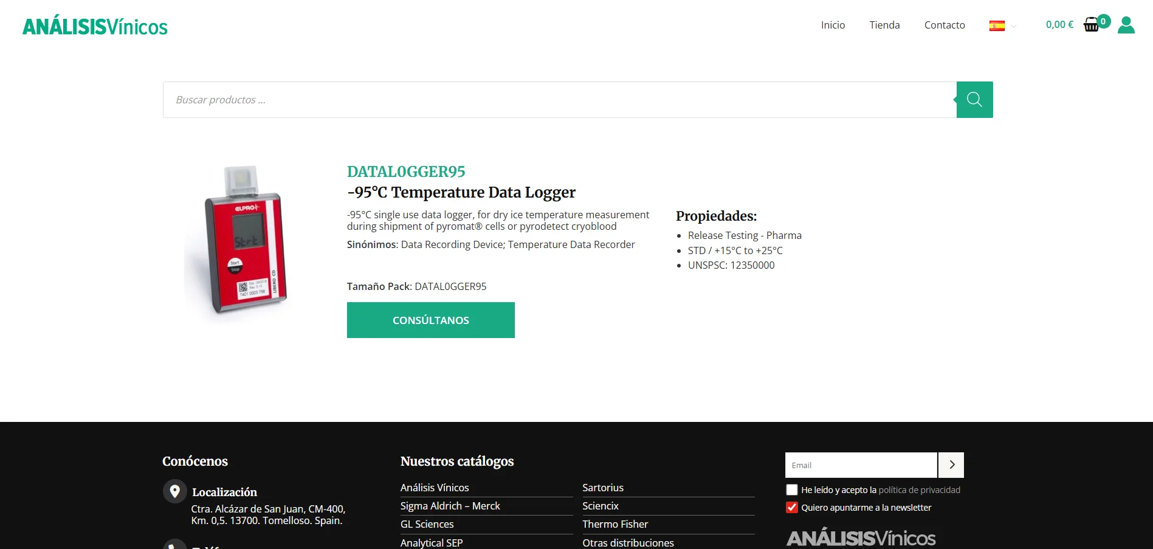Open the Sigma Aldrich – Merck catalog link

450,505
